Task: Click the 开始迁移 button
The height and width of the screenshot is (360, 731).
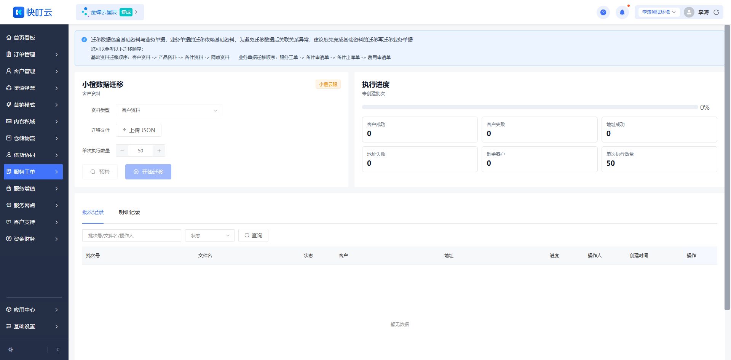Action: coord(148,172)
